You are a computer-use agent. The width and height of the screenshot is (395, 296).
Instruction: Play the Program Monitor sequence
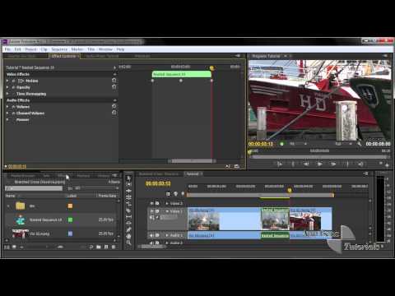319,164
